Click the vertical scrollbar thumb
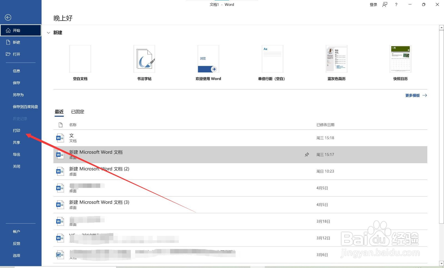Viewport: 444px width, 268px height. 442,127
